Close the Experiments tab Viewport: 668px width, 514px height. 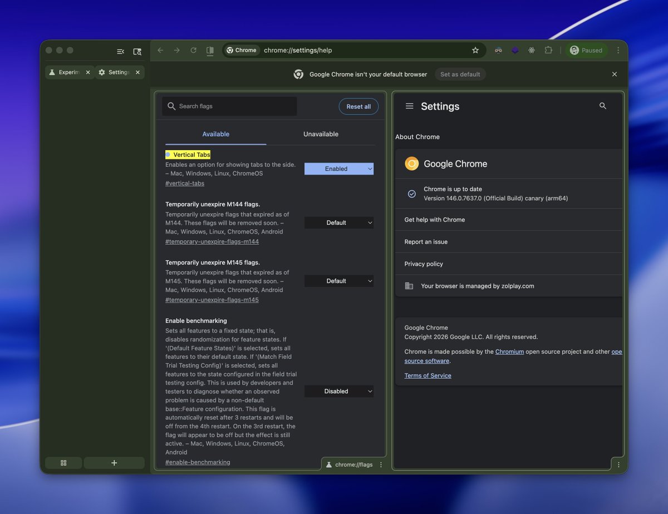[87, 72]
